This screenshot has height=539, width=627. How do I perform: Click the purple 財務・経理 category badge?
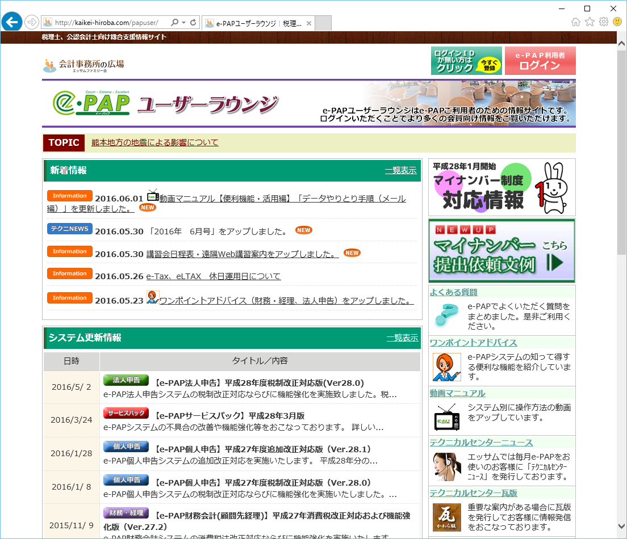(x=126, y=513)
